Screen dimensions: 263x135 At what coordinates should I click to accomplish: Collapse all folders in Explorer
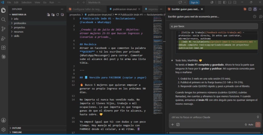point(62,15)
